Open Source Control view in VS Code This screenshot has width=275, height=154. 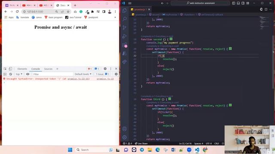point(125,27)
